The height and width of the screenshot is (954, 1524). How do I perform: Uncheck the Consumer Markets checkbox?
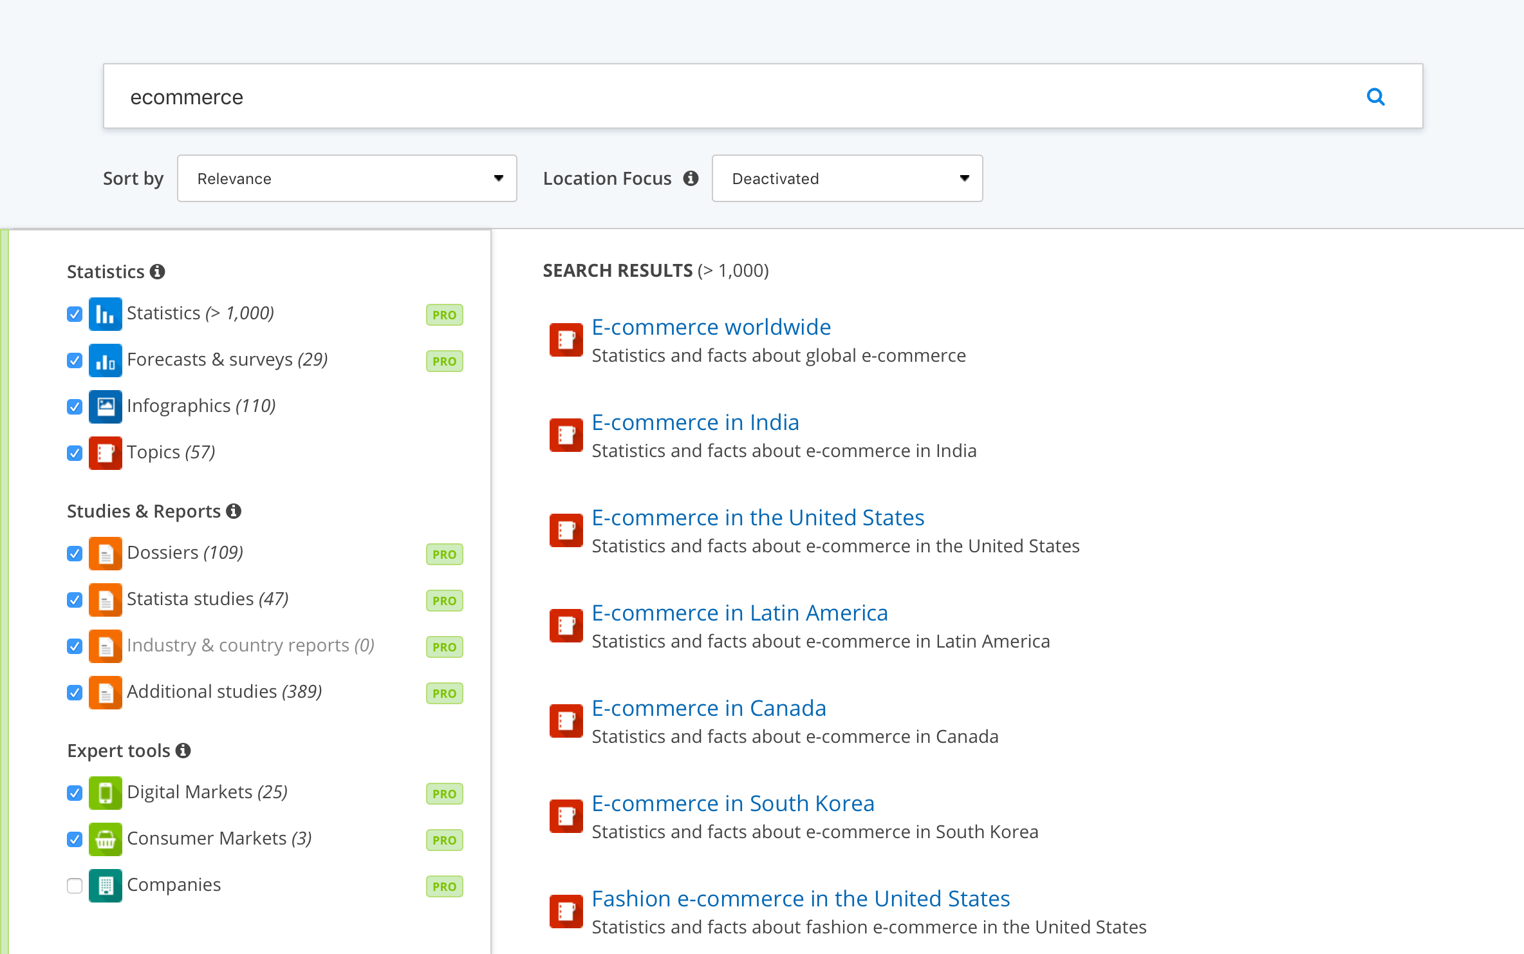tap(75, 839)
